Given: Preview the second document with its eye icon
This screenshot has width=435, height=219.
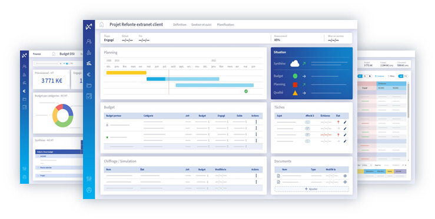Looking at the screenshot, I should point(345,182).
